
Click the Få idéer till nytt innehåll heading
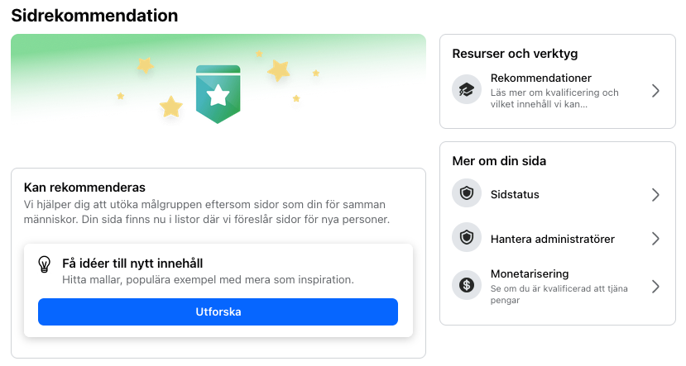(132, 264)
